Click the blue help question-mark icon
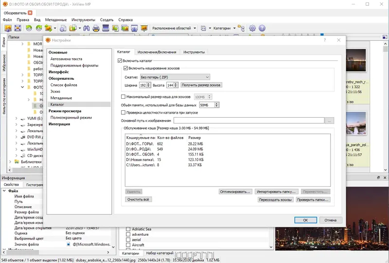Viewport: 389px width, 263px height. pyautogui.click(x=262, y=28)
